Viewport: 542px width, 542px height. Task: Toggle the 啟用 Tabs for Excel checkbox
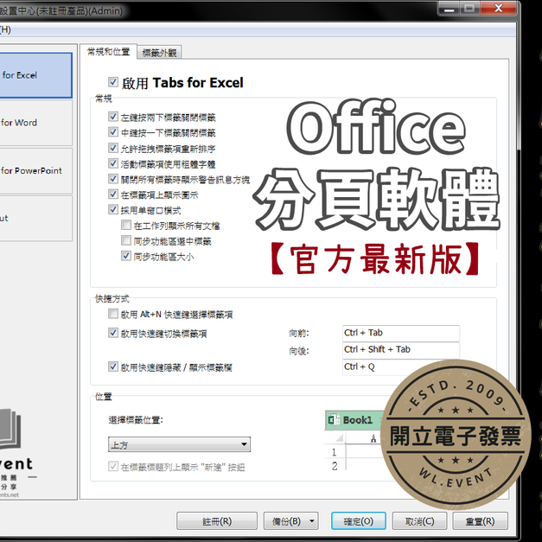[x=113, y=82]
